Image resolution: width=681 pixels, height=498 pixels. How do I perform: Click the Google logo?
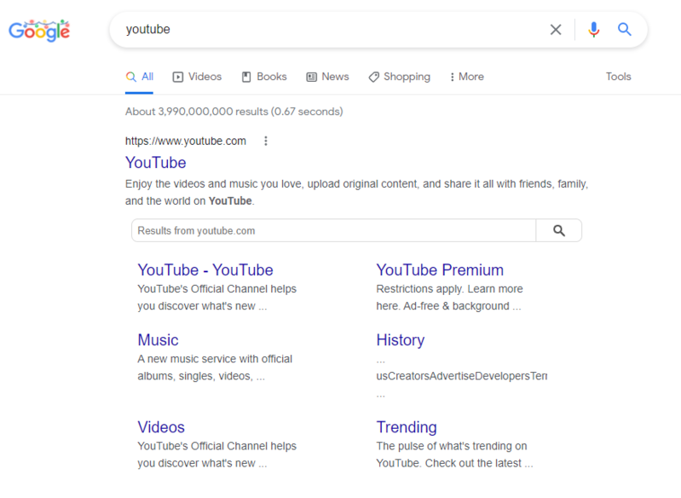pyautogui.click(x=39, y=31)
